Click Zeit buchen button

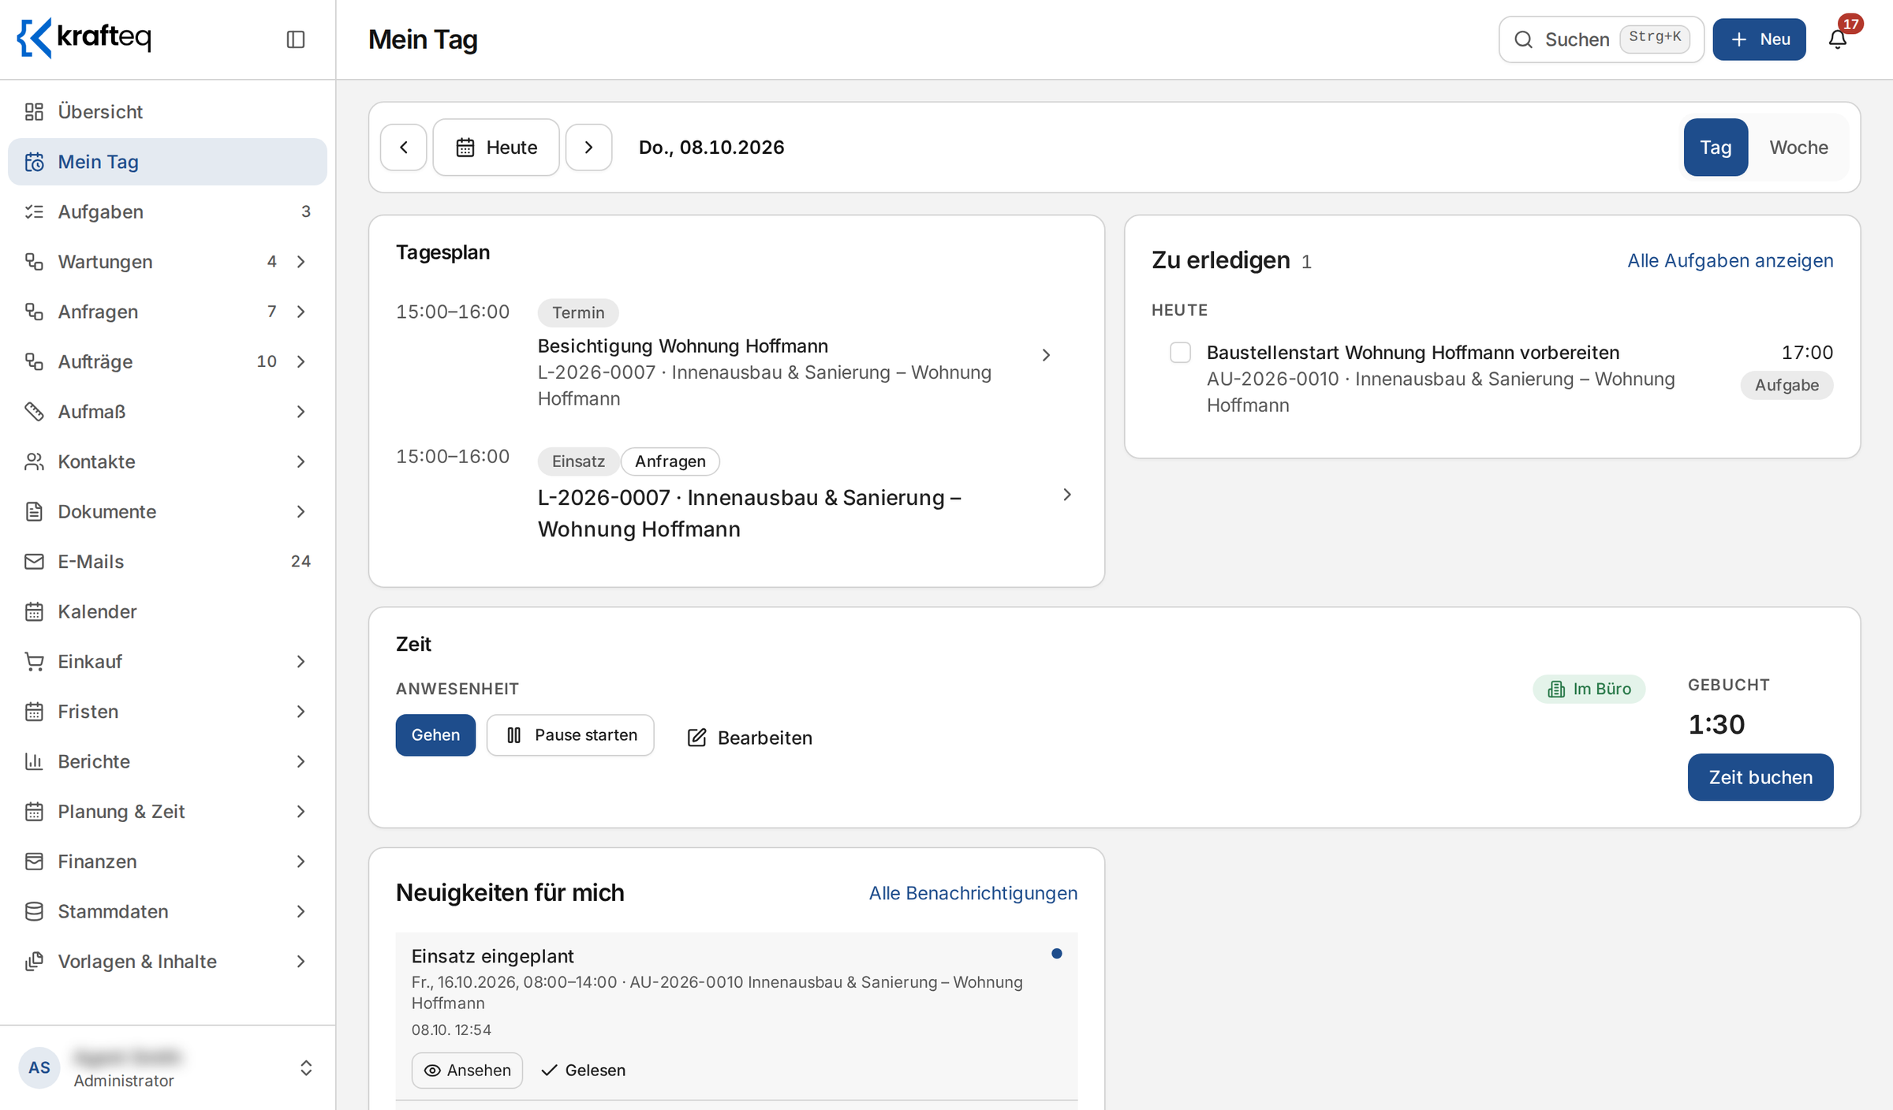pyautogui.click(x=1760, y=777)
